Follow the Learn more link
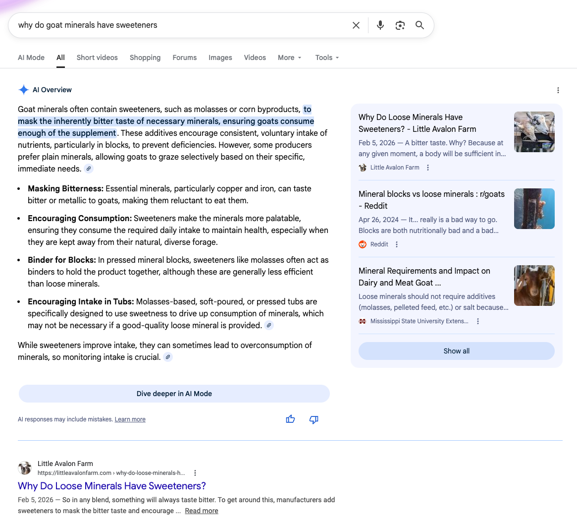The height and width of the screenshot is (524, 577). (x=130, y=419)
